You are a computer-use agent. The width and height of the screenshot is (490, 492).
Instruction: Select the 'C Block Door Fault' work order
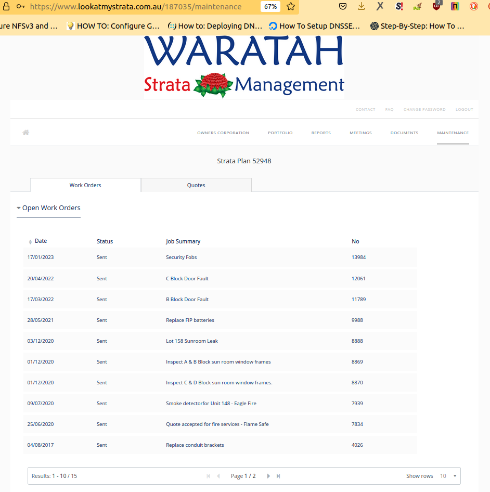[x=220, y=278]
